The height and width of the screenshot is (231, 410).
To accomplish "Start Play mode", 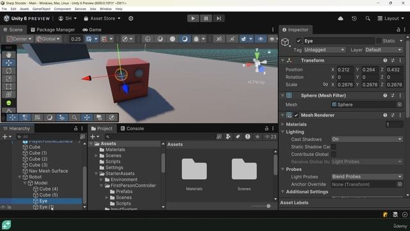I will tap(193, 19).
